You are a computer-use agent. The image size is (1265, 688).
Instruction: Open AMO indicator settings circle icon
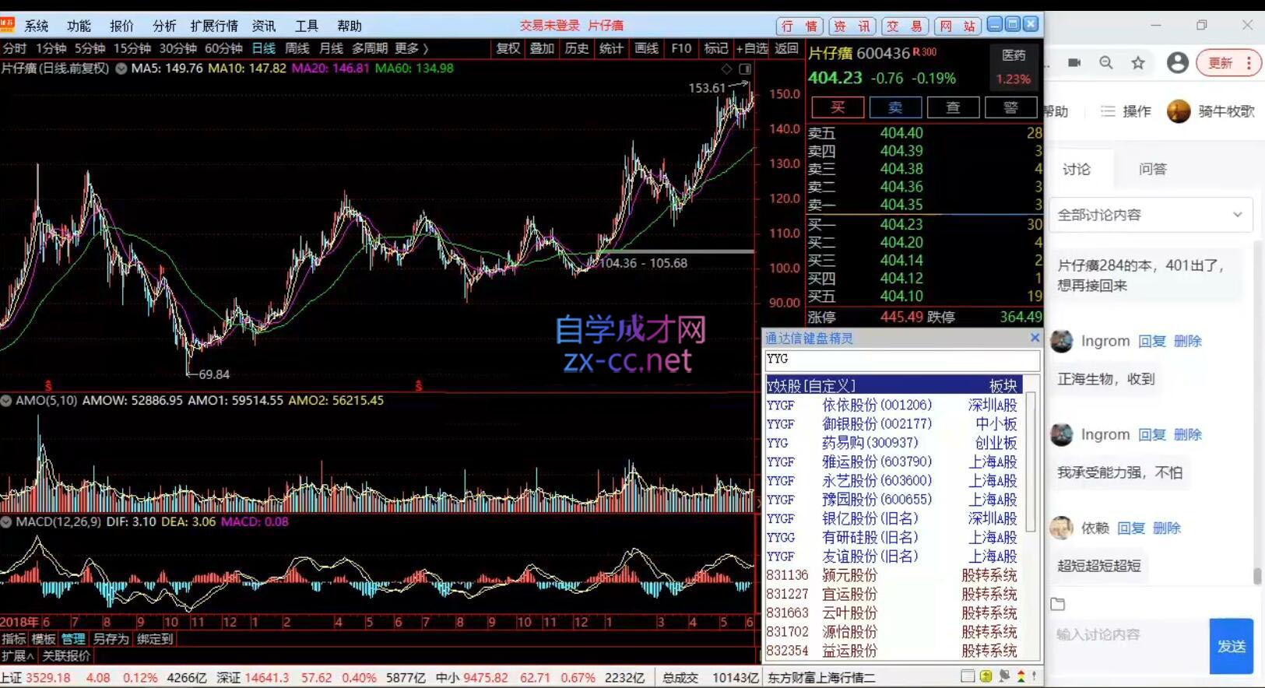pyautogui.click(x=6, y=401)
